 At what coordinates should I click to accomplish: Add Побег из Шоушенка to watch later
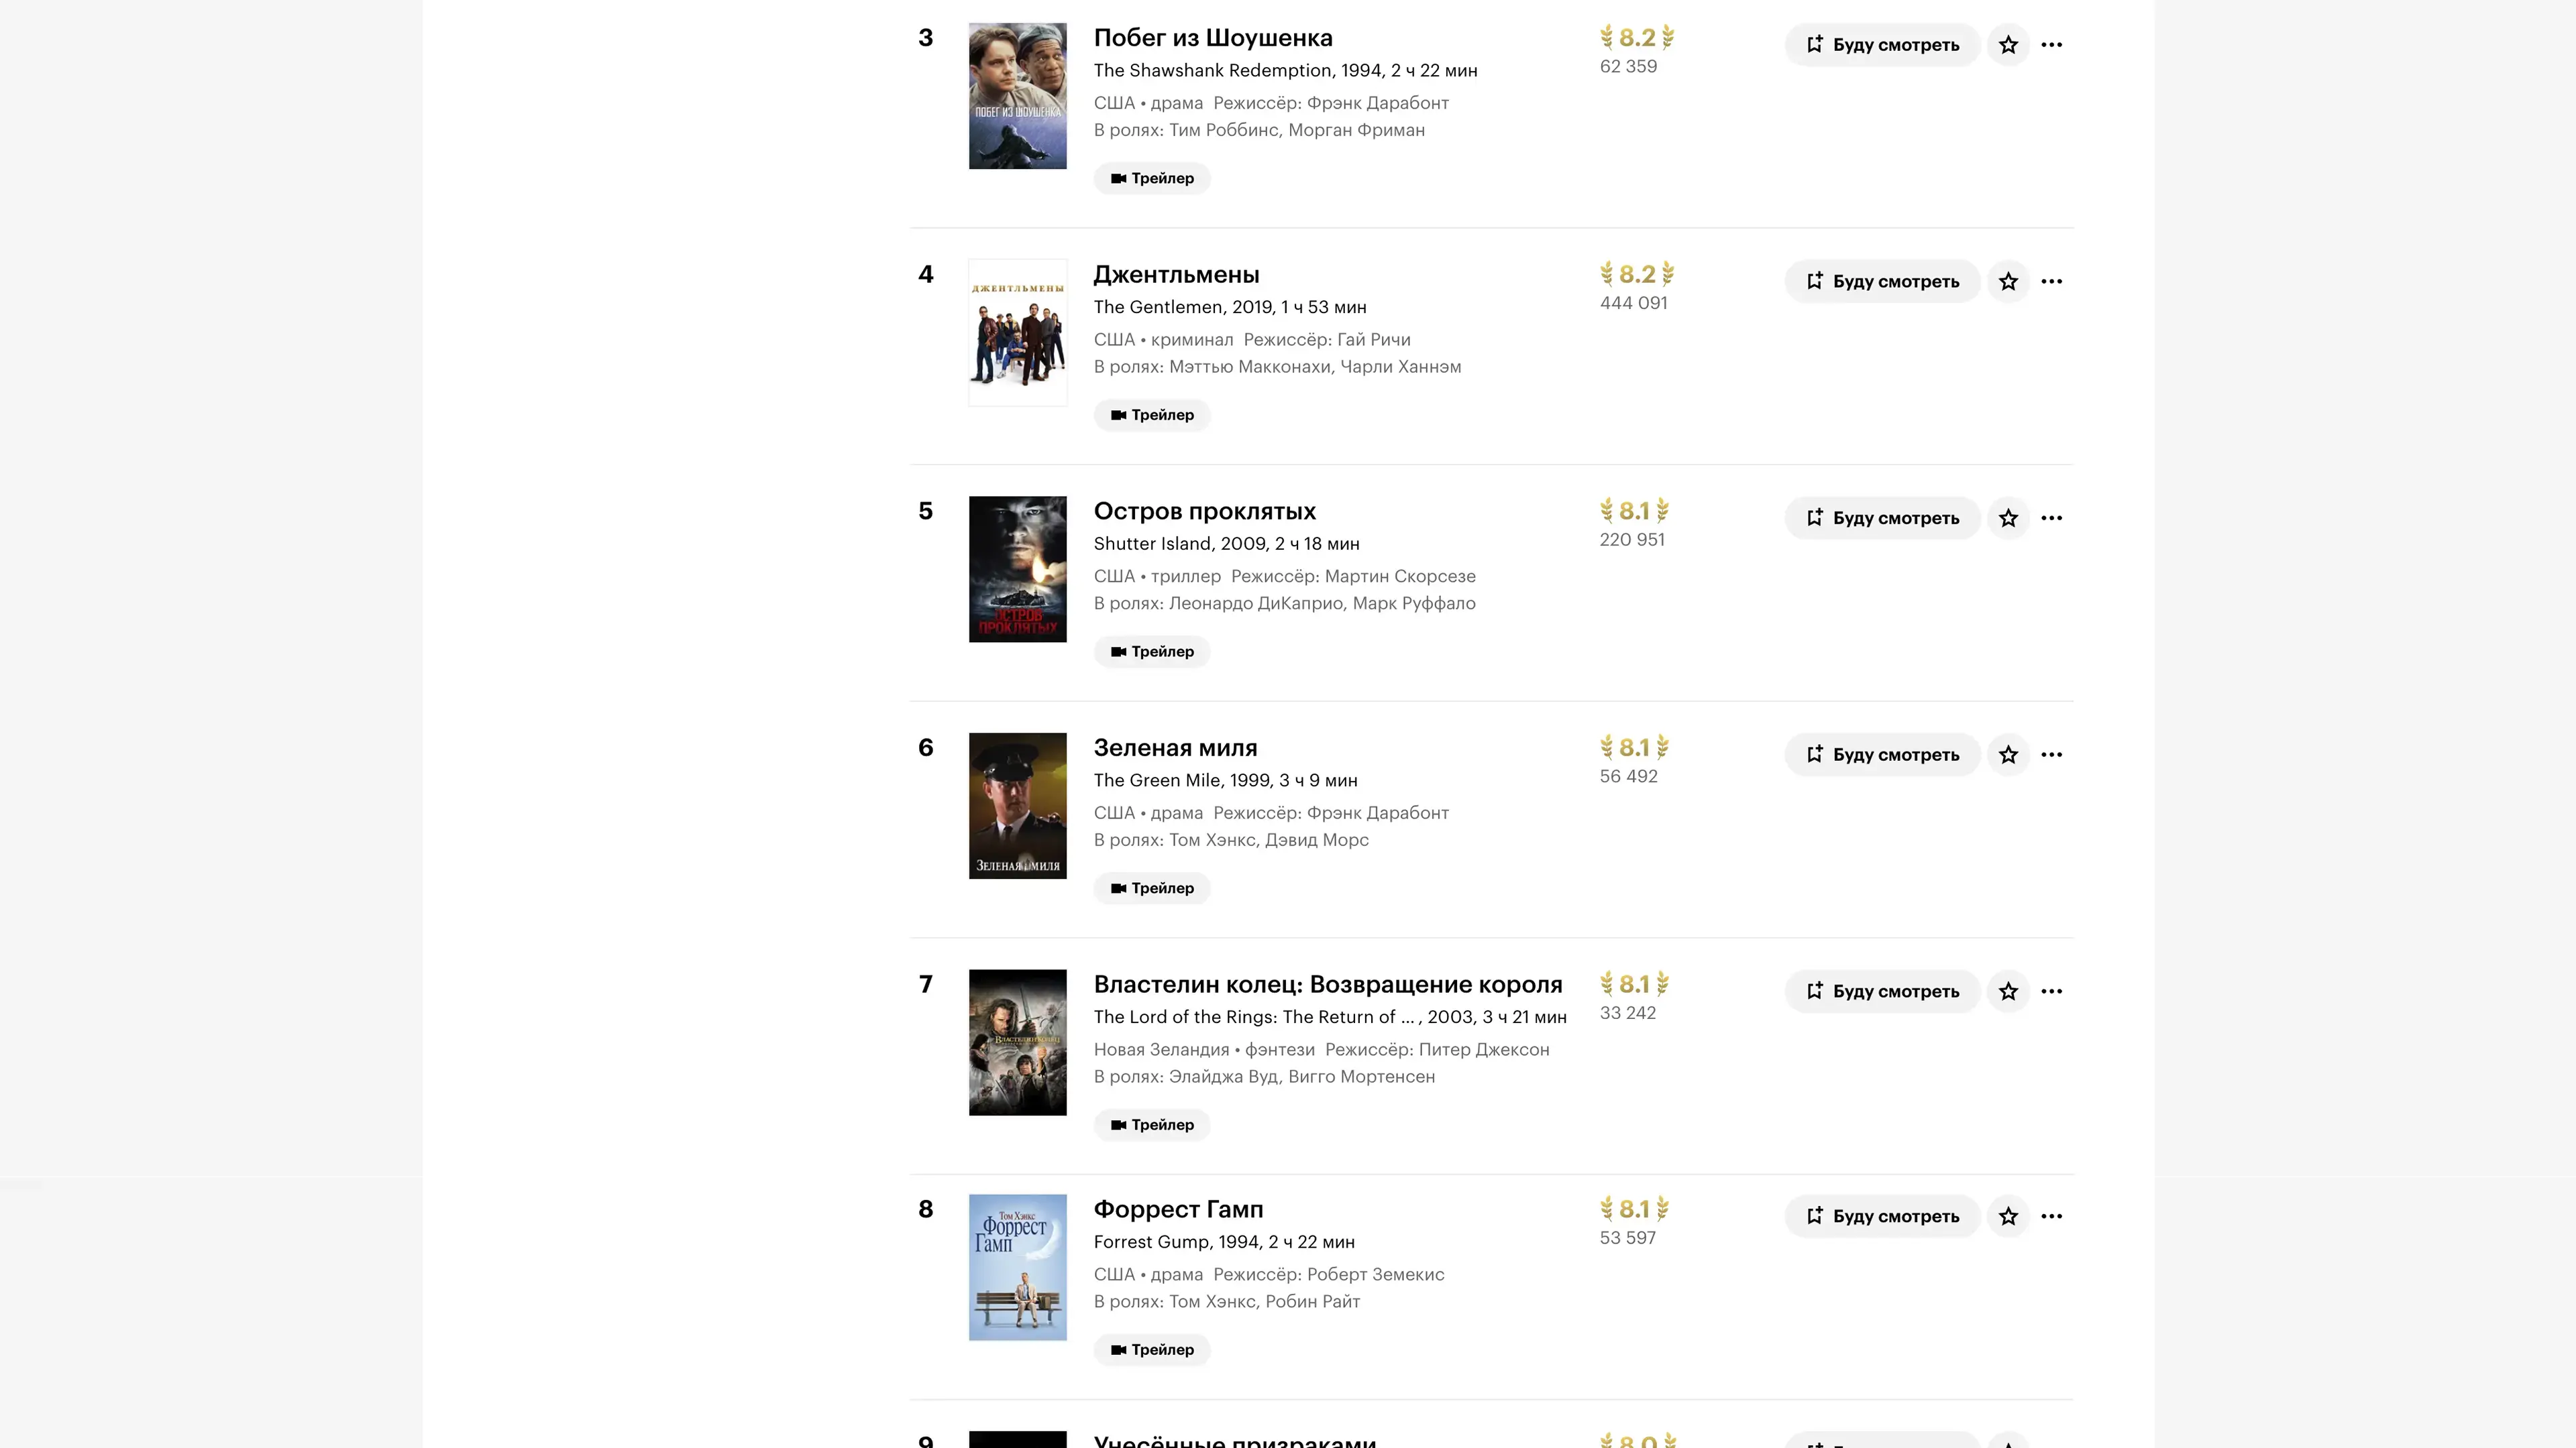pyautogui.click(x=1882, y=45)
